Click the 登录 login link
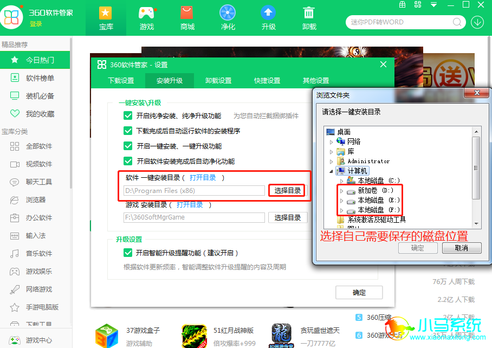 (x=36, y=24)
